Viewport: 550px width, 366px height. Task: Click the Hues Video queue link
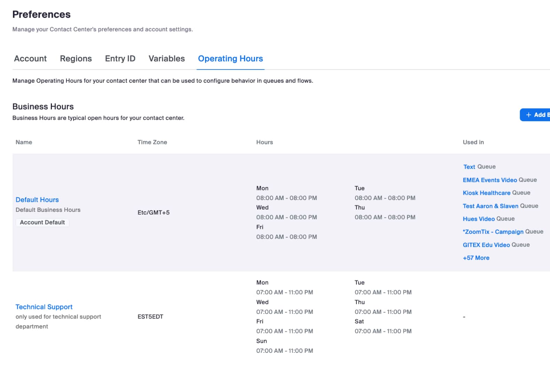[x=479, y=219]
